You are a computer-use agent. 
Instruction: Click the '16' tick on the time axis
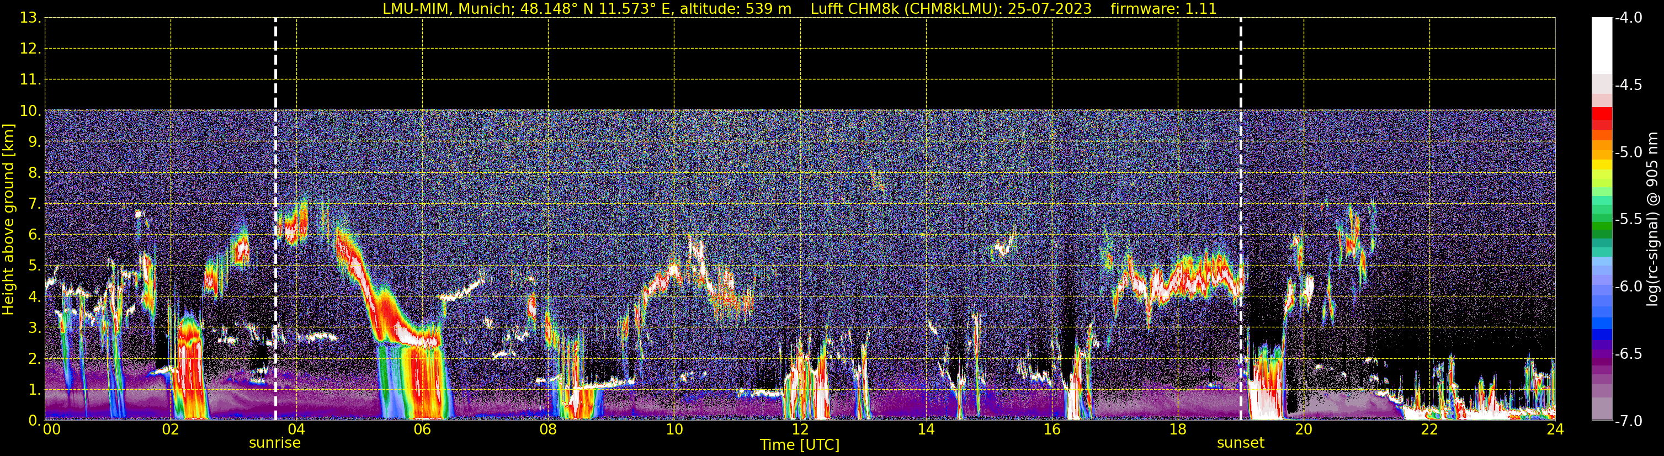pos(1052,430)
